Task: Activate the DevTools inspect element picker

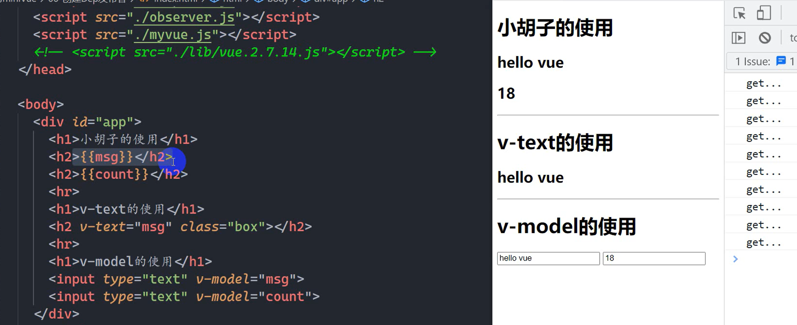Action: tap(739, 13)
